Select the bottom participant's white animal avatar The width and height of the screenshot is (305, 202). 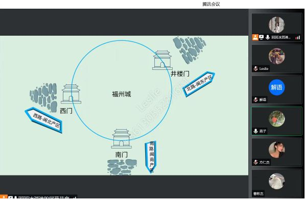pyautogui.click(x=276, y=181)
